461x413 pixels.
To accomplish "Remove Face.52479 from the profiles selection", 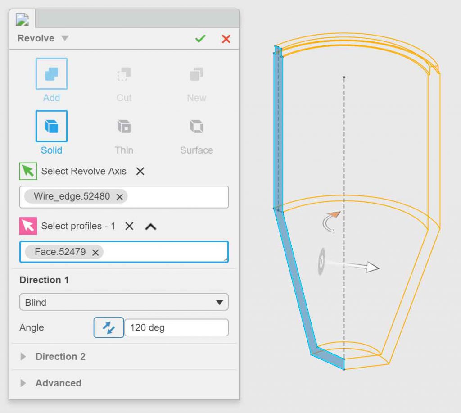I will (95, 253).
